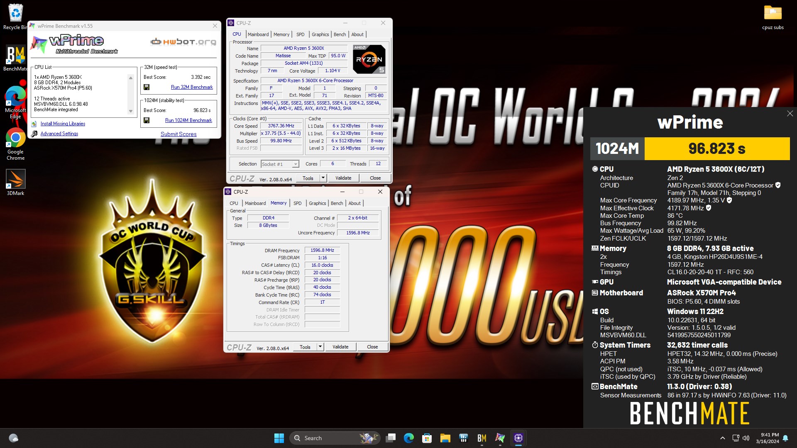Image resolution: width=797 pixels, height=448 pixels.
Task: Open the HWiNFO-style taskbar app after Explorer
Action: 463,438
